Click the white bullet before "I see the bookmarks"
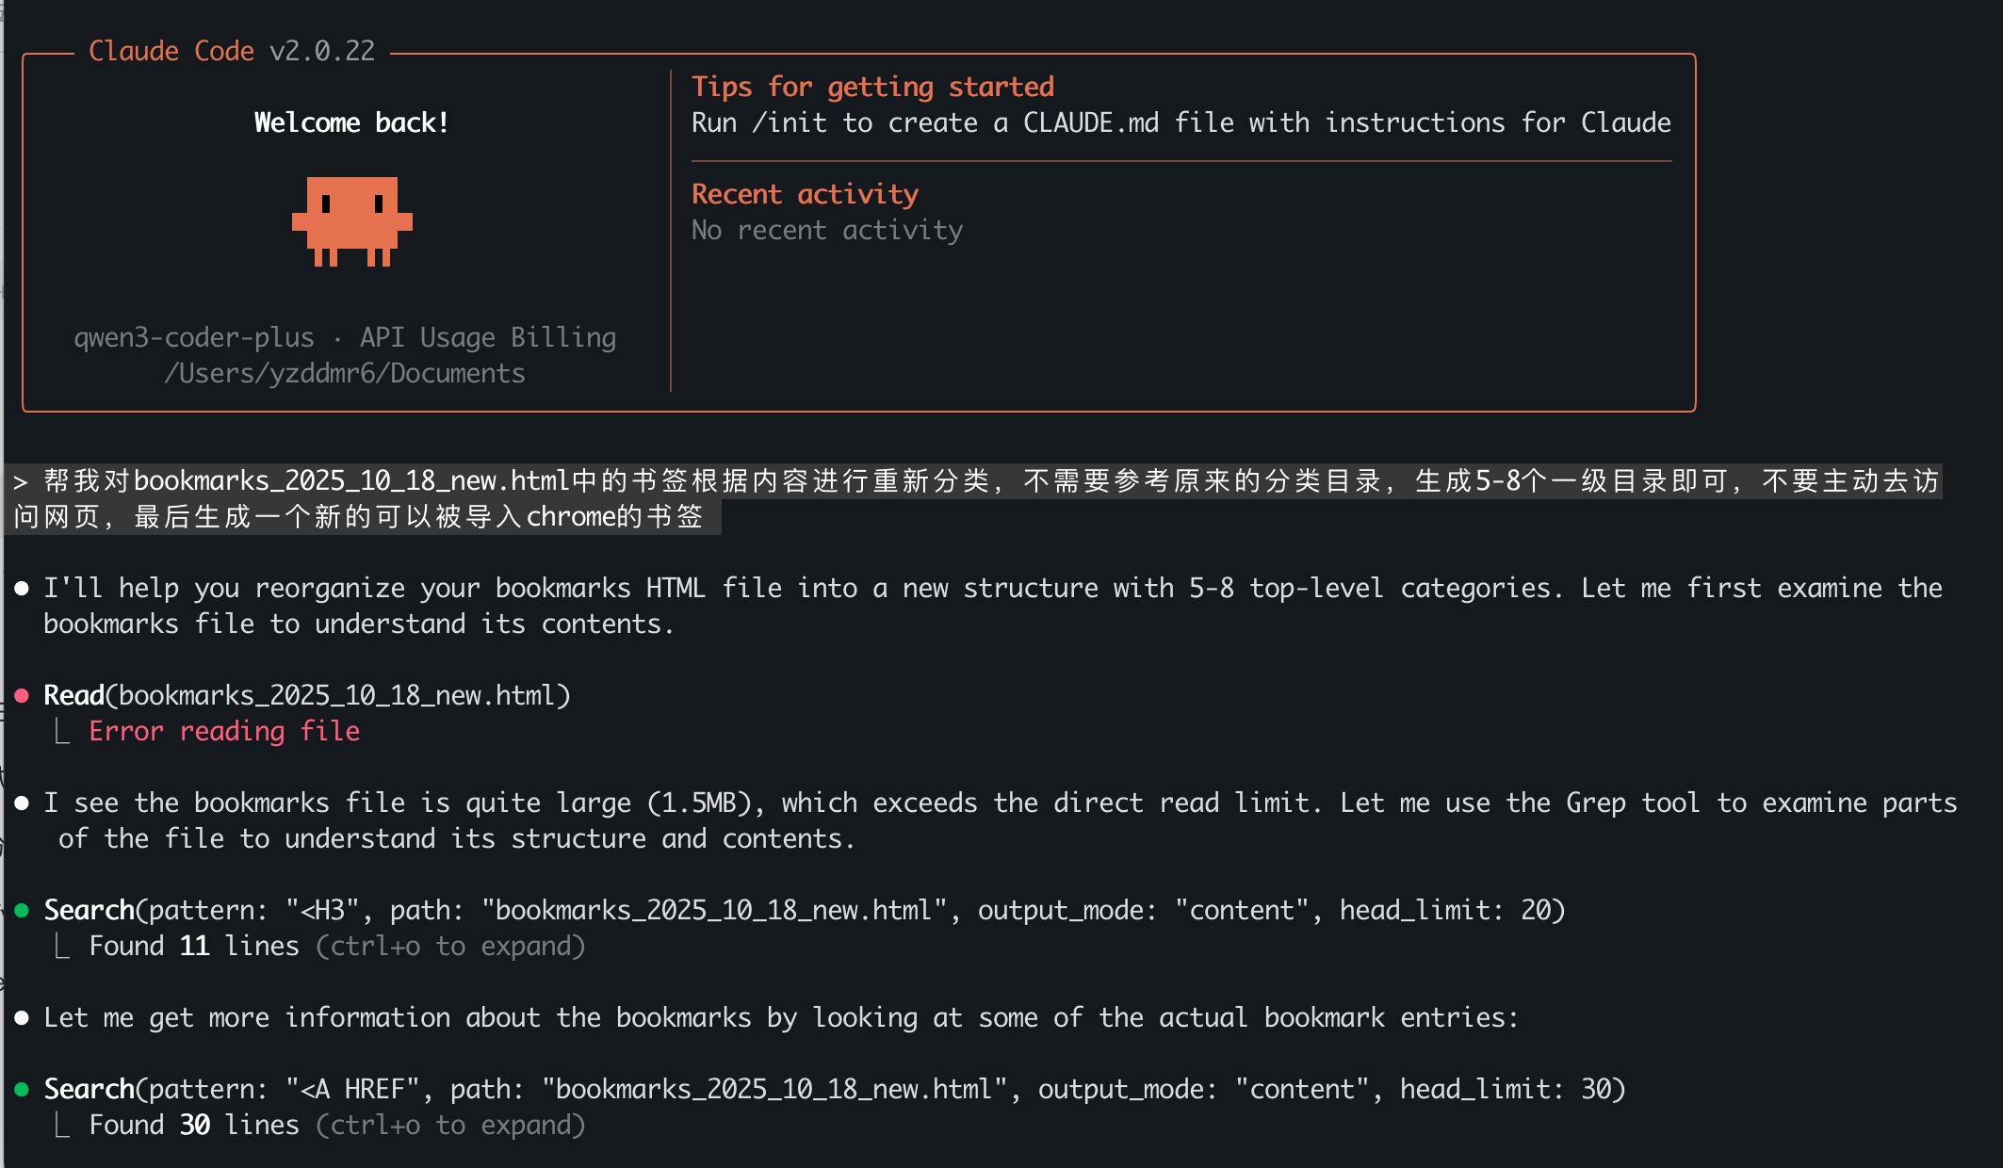Image resolution: width=2003 pixels, height=1168 pixels. tap(23, 803)
